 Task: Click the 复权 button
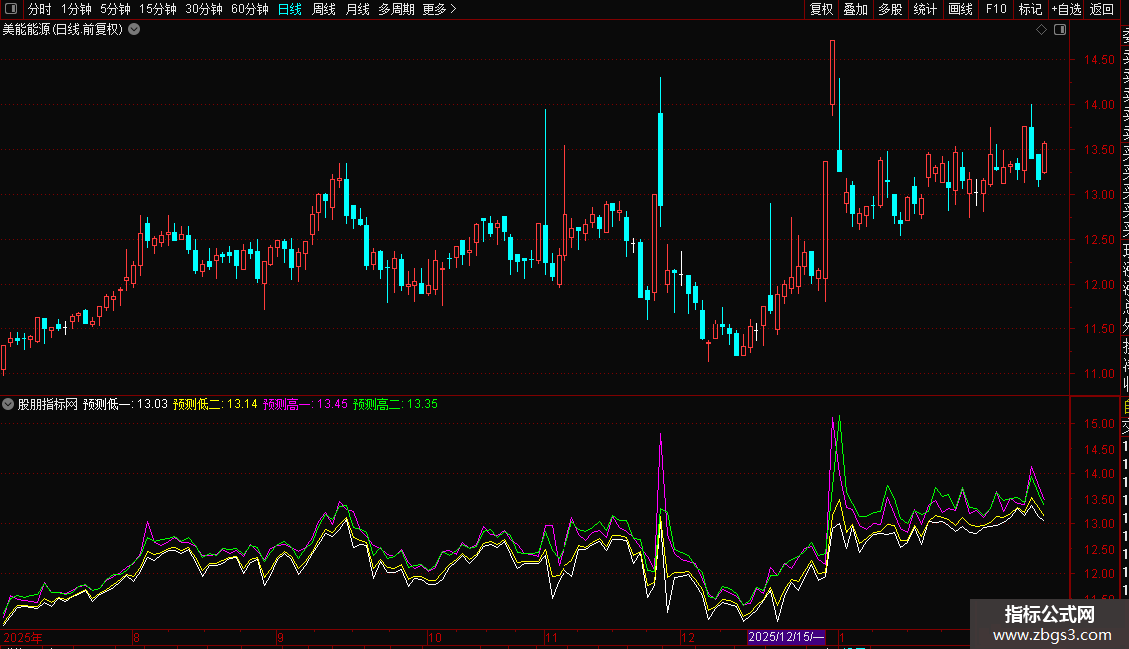click(821, 9)
